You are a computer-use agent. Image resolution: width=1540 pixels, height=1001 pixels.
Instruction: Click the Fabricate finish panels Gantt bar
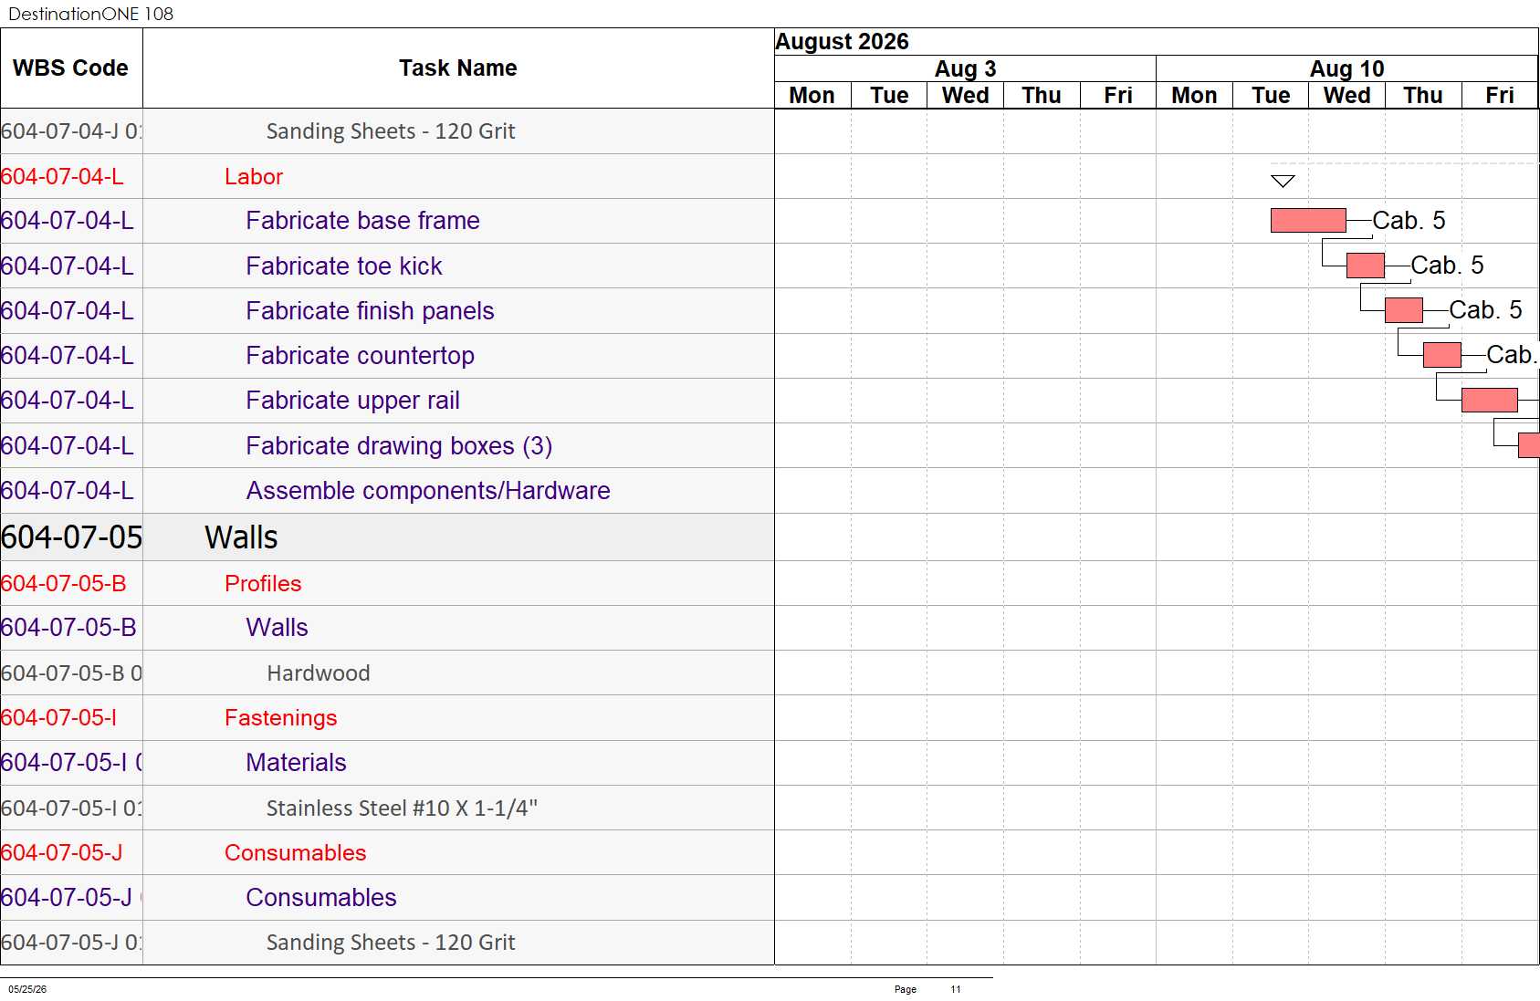1404,310
